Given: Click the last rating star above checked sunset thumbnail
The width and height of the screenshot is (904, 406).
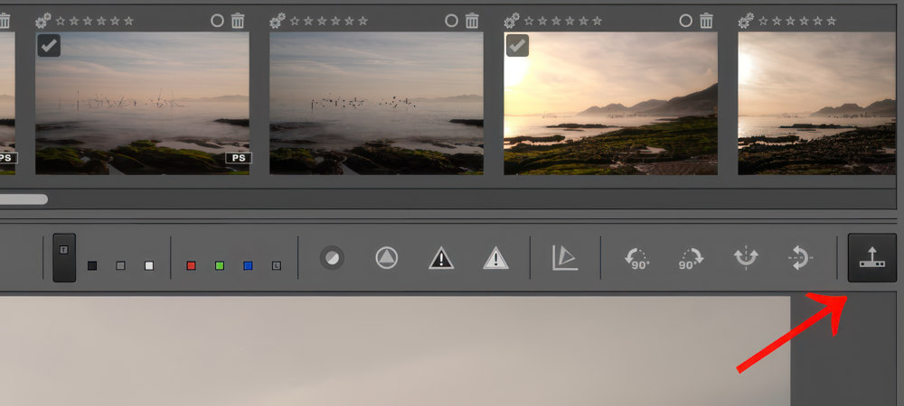Looking at the screenshot, I should point(597,21).
